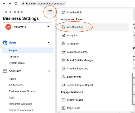Screen dimensions: 135x113
Task: Open Business Asset Groups in sidebar
Action: pos(22,91)
